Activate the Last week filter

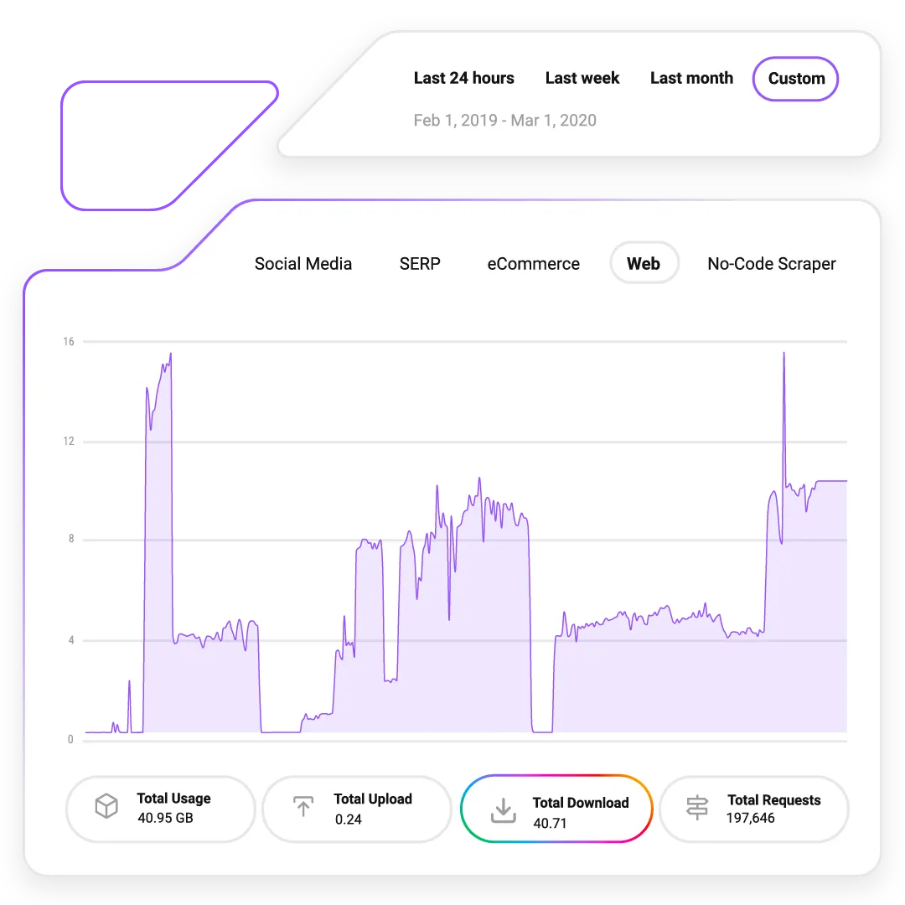[582, 78]
